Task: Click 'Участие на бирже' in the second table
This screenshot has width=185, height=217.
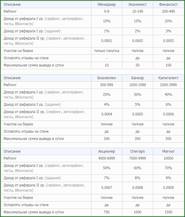Action: 18,124
